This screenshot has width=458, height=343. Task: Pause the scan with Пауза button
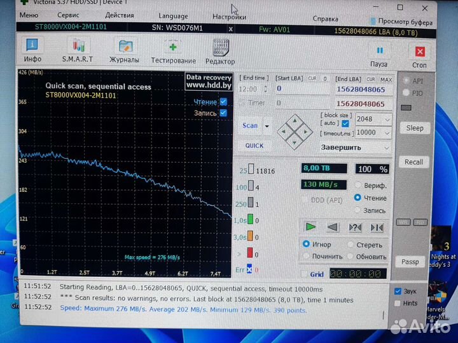click(x=379, y=56)
